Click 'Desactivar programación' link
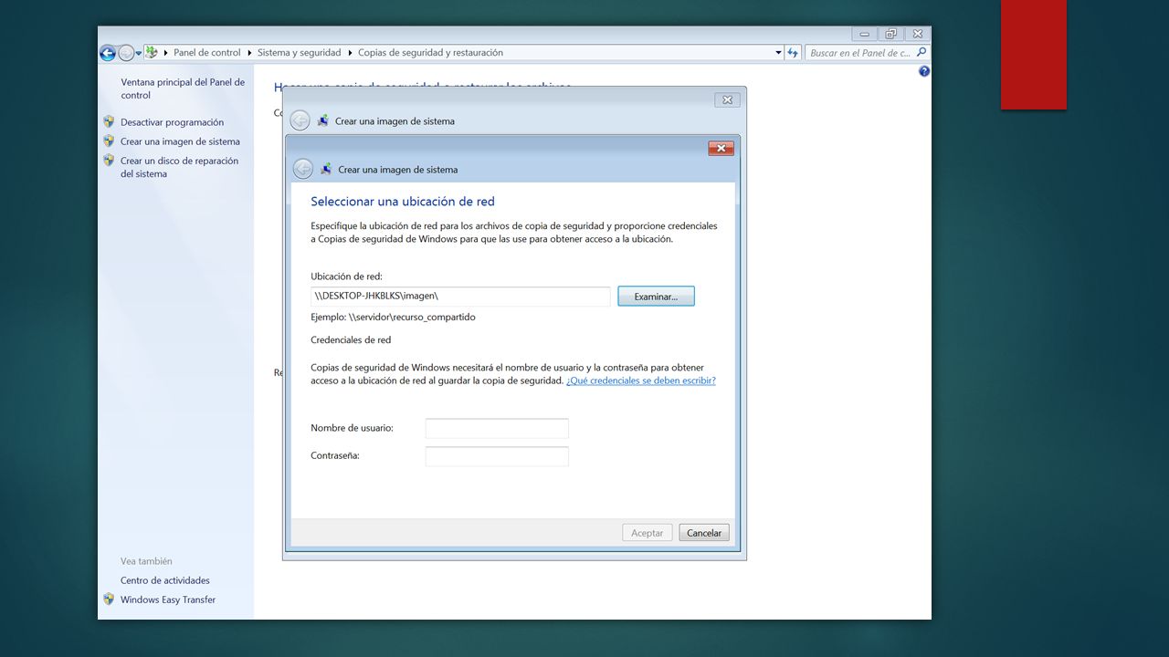Viewport: 1169px width, 657px height. (x=172, y=122)
